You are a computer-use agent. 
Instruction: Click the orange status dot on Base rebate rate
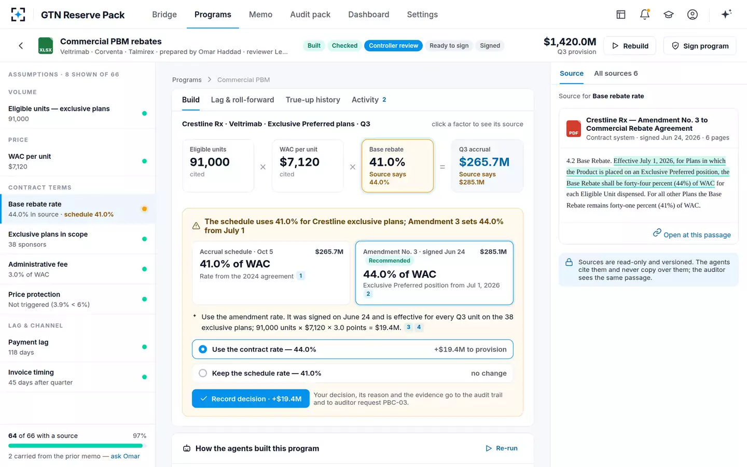[144, 209]
